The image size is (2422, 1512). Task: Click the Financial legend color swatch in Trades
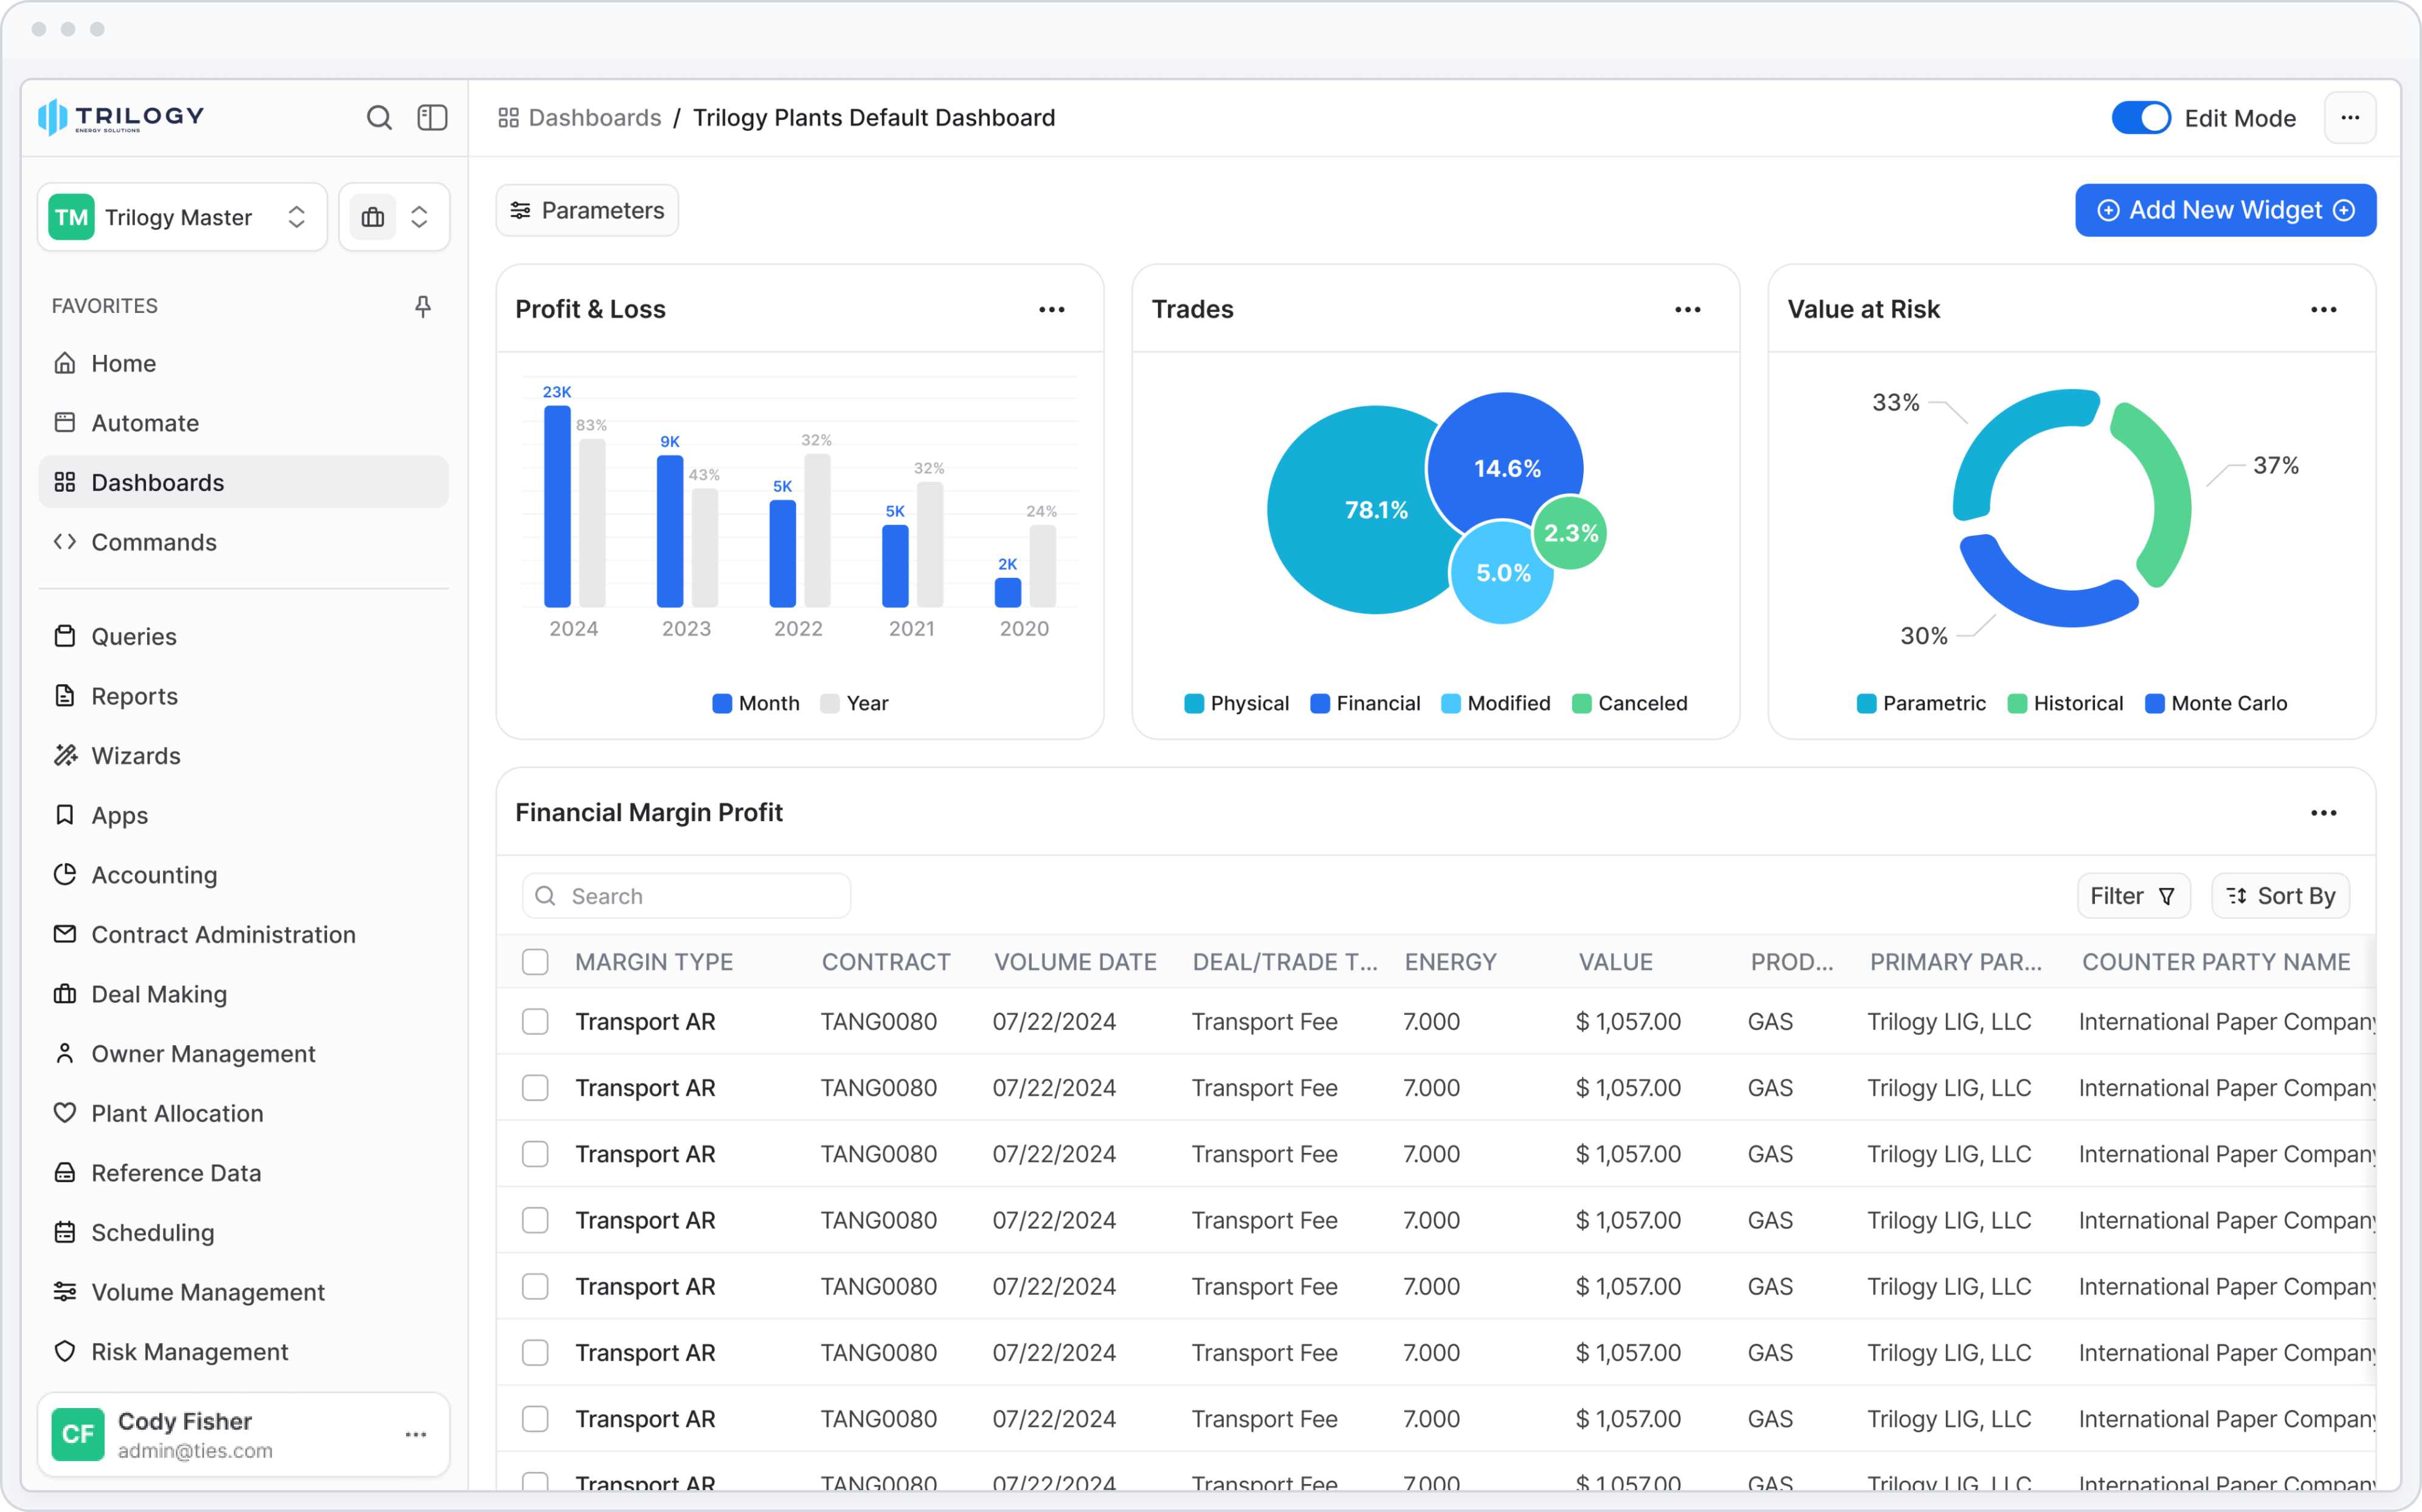[x=1320, y=703]
